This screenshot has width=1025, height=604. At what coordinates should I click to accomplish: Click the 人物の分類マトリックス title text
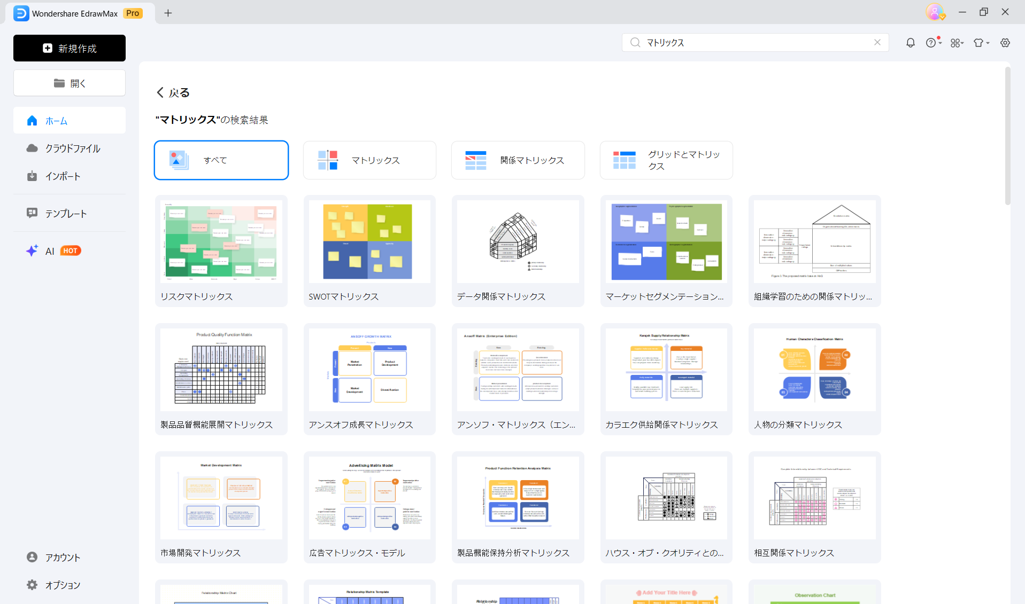tap(798, 425)
